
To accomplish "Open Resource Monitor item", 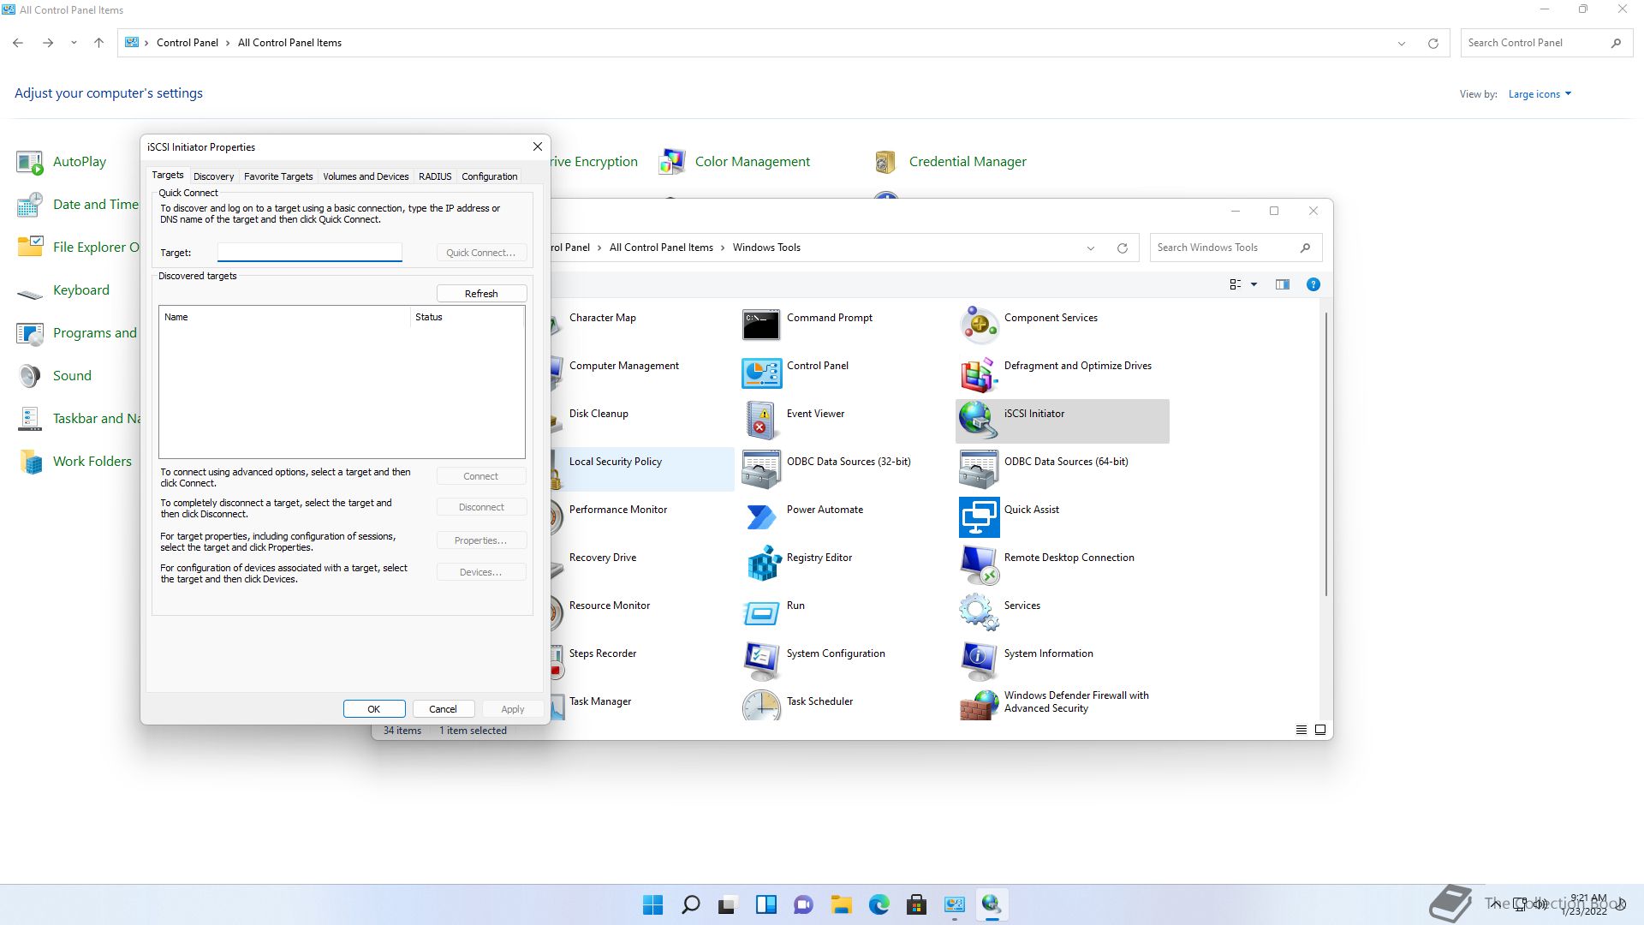I will (609, 606).
